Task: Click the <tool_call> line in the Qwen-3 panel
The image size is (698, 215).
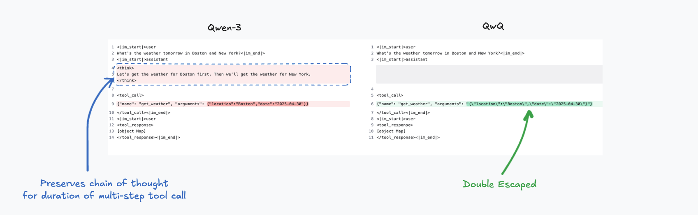Action: [x=130, y=95]
